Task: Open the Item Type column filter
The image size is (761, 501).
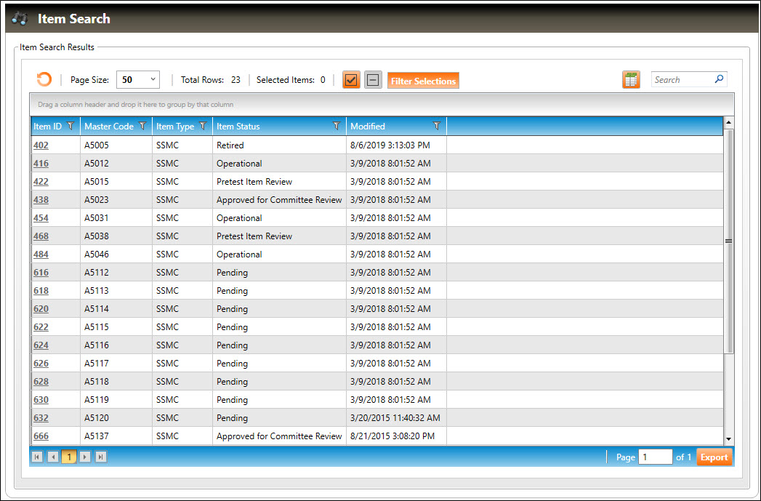Action: pos(203,126)
